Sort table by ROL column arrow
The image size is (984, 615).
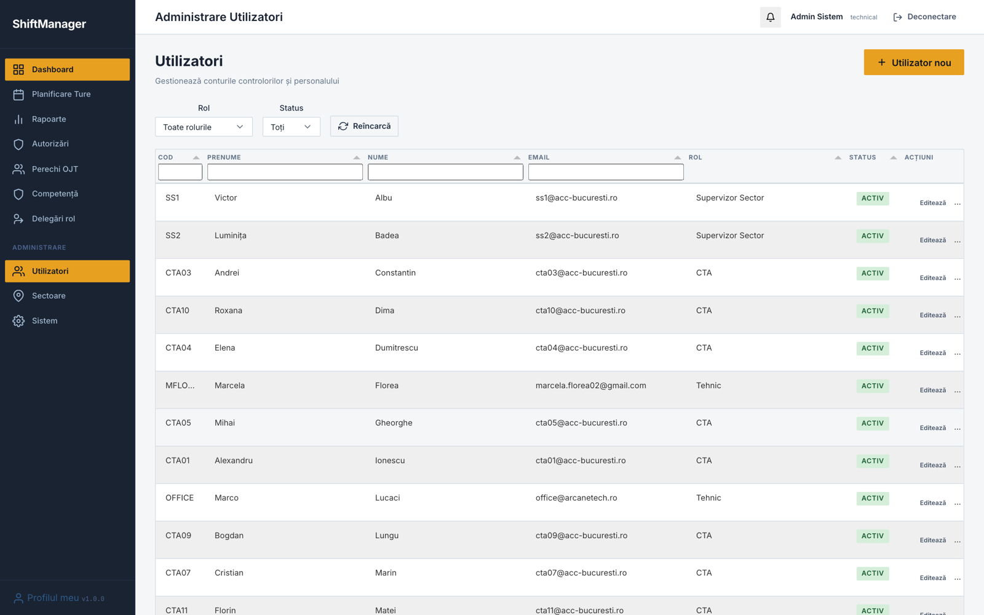coord(838,157)
